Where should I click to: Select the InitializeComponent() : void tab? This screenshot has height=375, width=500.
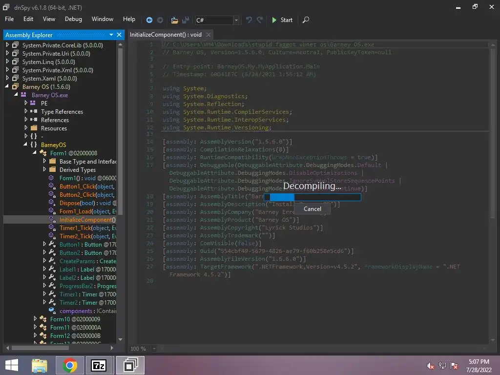[166, 35]
